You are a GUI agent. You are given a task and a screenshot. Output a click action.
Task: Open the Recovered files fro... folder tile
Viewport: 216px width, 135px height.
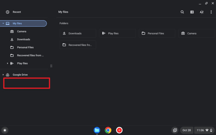(78, 45)
